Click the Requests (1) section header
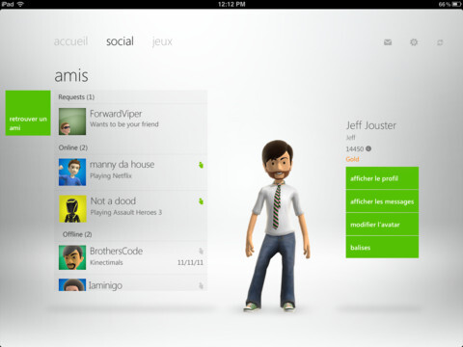 pyautogui.click(x=76, y=97)
